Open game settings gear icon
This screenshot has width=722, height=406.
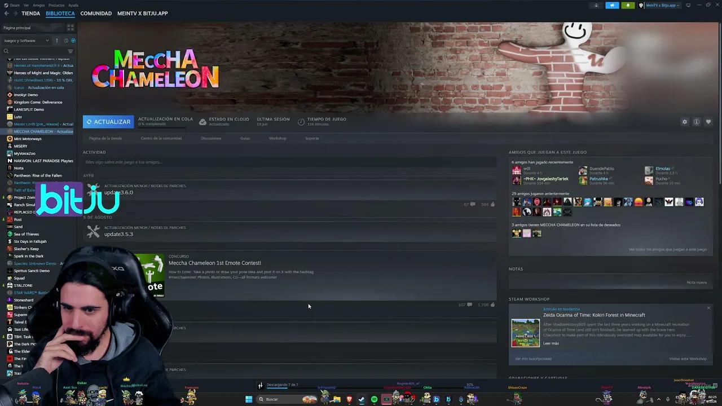pos(685,122)
